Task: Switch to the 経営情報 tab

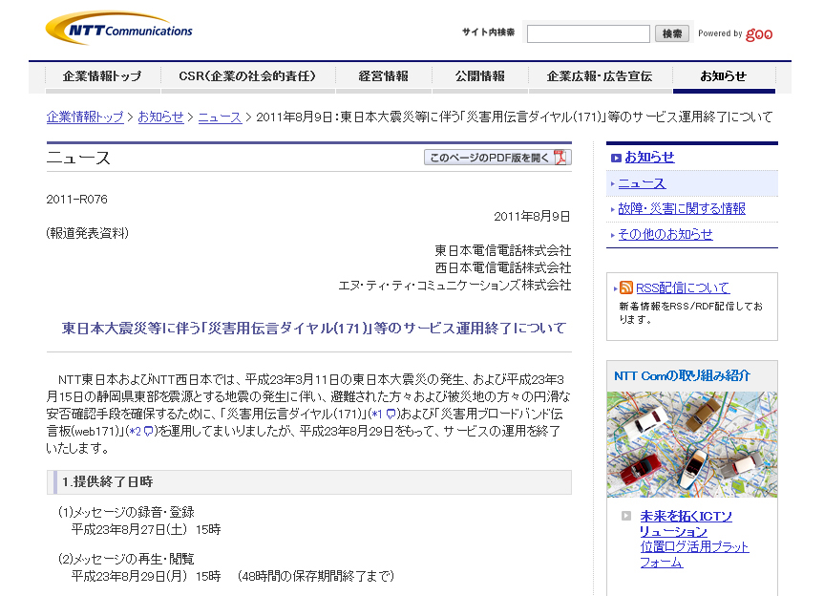Action: (384, 76)
